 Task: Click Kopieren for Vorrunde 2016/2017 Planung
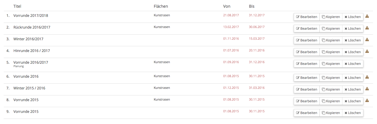pyautogui.click(x=331, y=64)
